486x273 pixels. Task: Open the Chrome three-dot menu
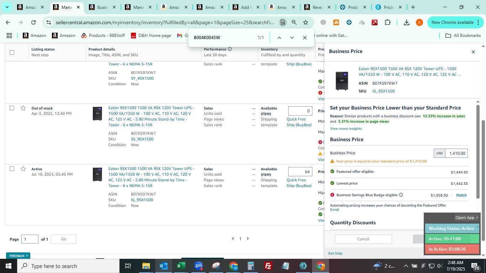coord(478,22)
